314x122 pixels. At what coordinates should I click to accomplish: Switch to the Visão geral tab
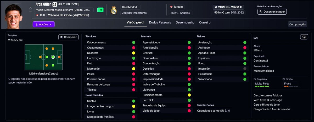click(135, 22)
